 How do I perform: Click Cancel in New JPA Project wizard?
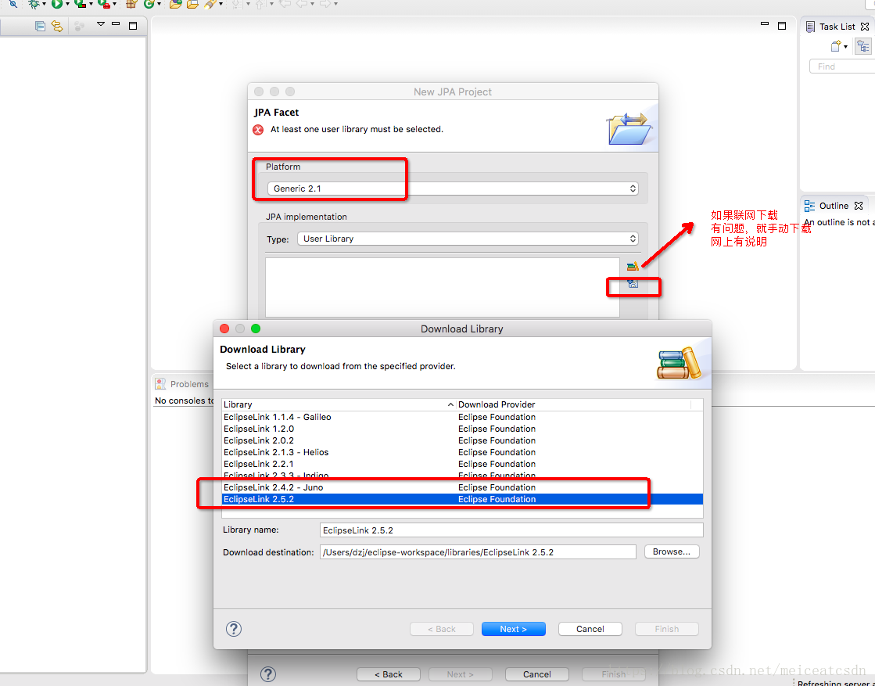(x=537, y=674)
